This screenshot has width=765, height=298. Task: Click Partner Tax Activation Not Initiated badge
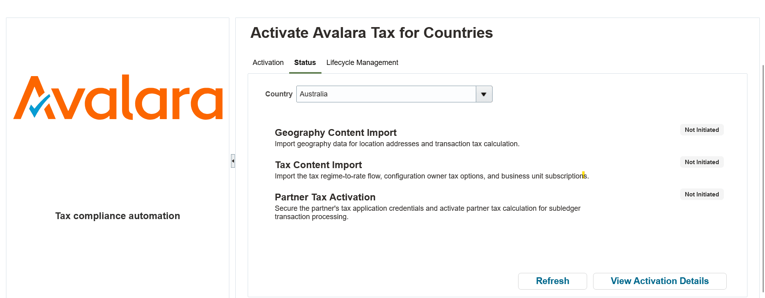pos(701,194)
